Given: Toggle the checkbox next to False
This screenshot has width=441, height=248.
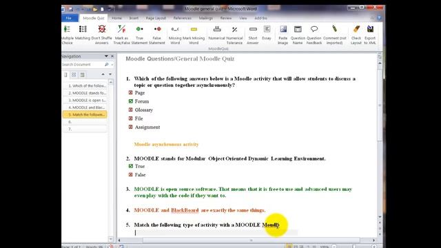Looking at the screenshot, I should point(130,174).
